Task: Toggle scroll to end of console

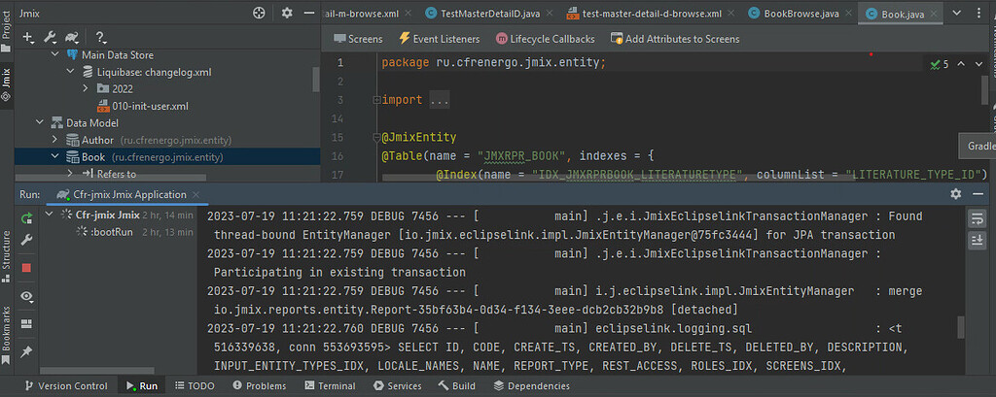Action: (x=976, y=241)
